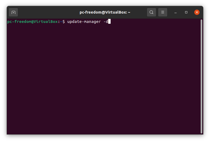This screenshot has width=210, height=142.
Task: Maximize the terminal window
Action: (x=186, y=12)
